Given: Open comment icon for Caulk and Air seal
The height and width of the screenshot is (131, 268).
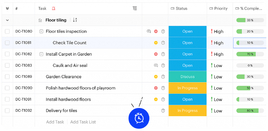Looking at the screenshot, I should tap(156, 65).
